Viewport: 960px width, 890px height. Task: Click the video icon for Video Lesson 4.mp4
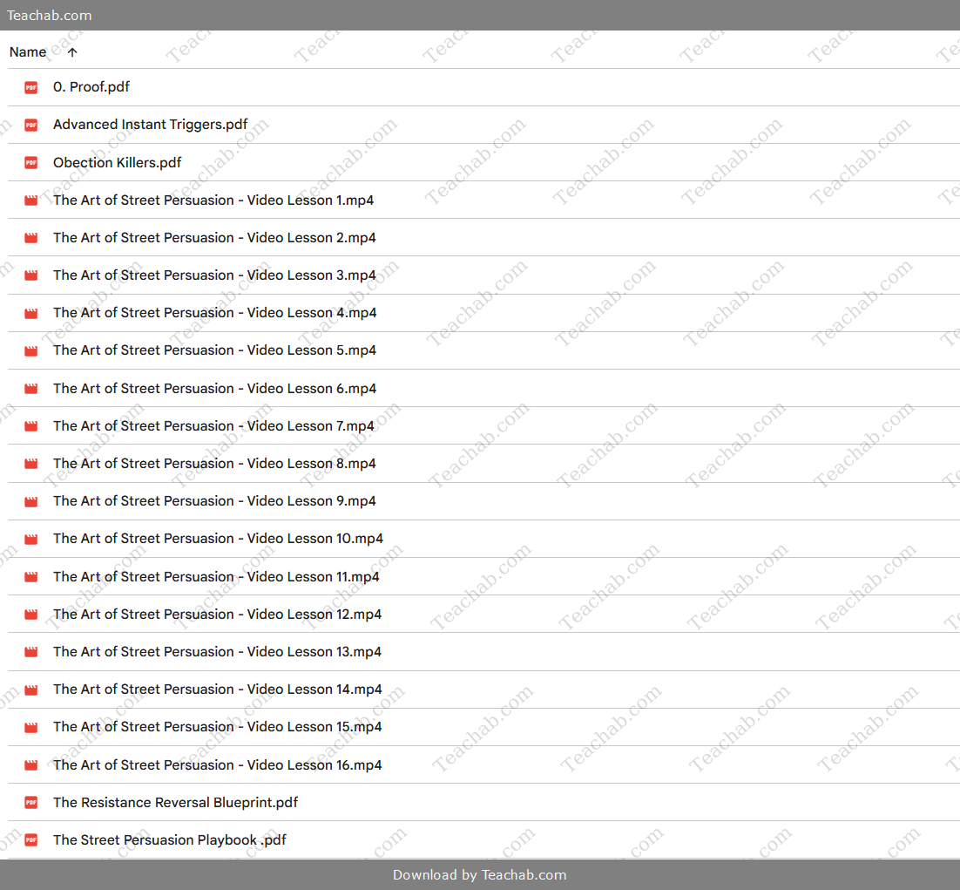(x=31, y=314)
